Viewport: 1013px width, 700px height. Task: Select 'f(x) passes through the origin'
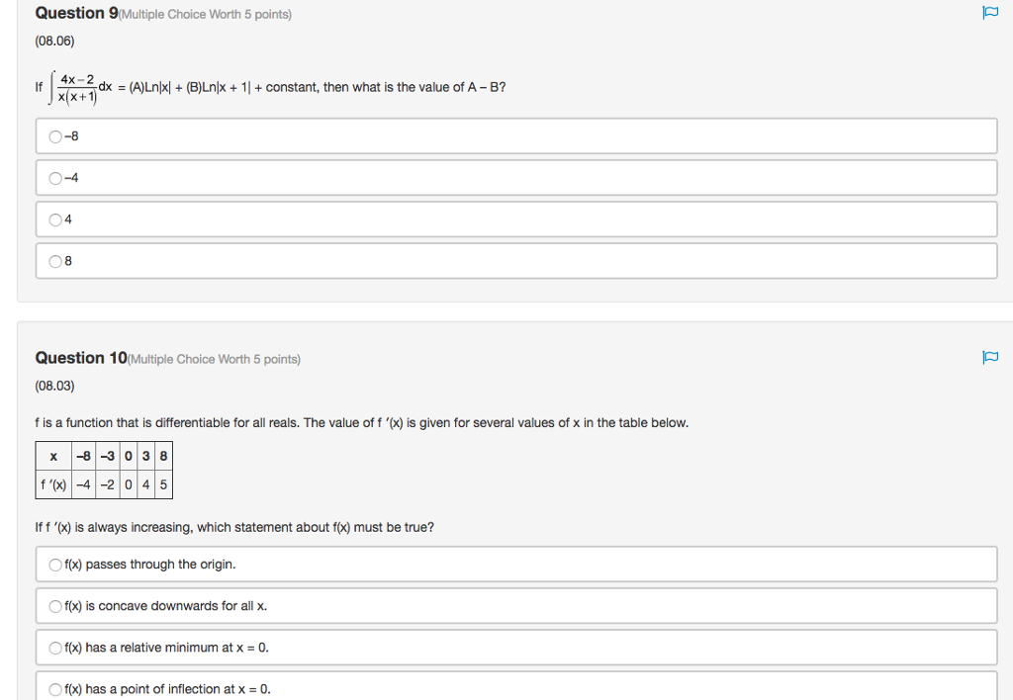point(55,564)
